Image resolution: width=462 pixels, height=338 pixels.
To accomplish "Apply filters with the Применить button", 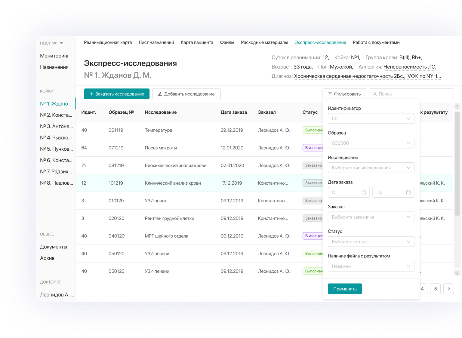I will [345, 289].
